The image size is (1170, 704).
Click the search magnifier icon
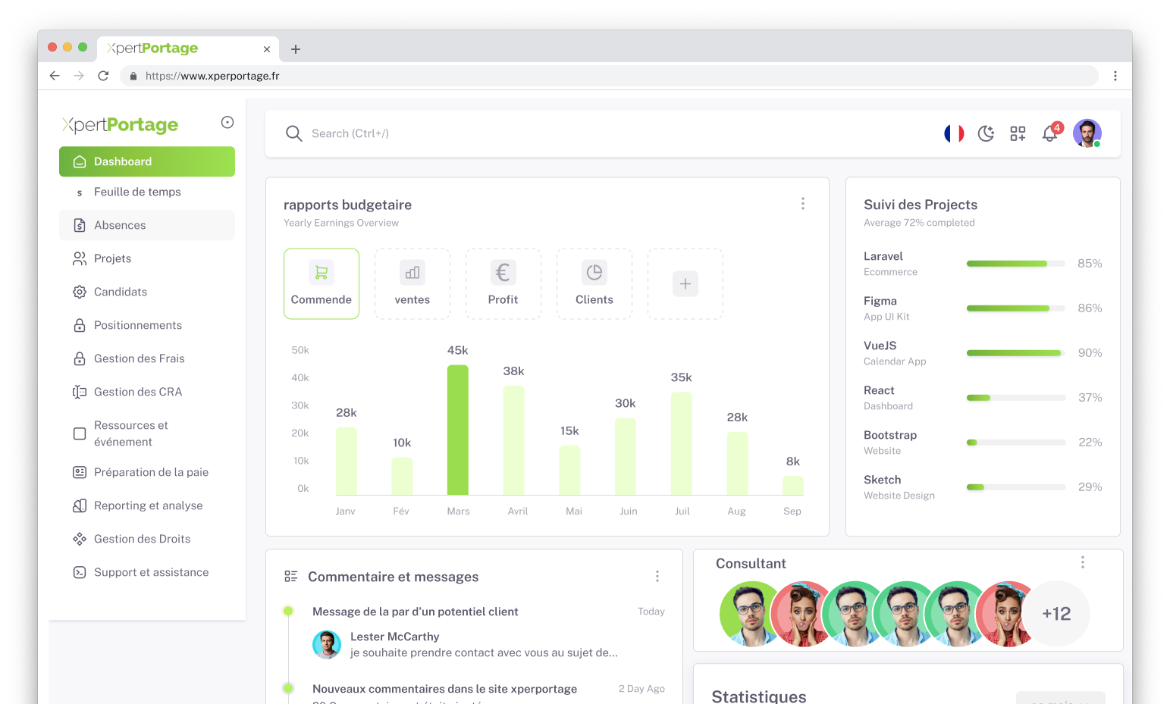tap(293, 133)
